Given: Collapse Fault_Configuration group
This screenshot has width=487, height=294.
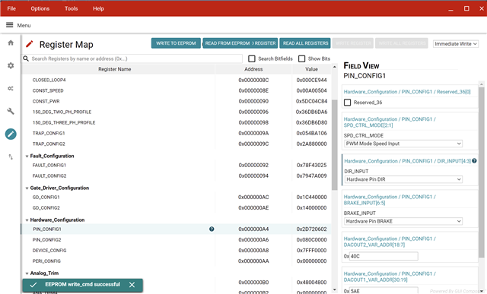Looking at the screenshot, I should [x=27, y=156].
